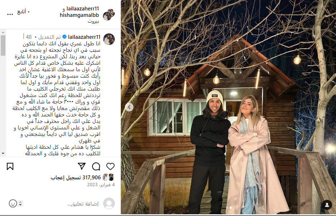The height and width of the screenshot is (216, 336).
Task: Save post with the bookmark icon
Action: click(10, 166)
